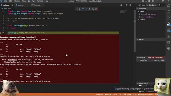This screenshot has height=96, width=171.
Task: Open the editor More Actions ellipsis
Action: tap(133, 5)
